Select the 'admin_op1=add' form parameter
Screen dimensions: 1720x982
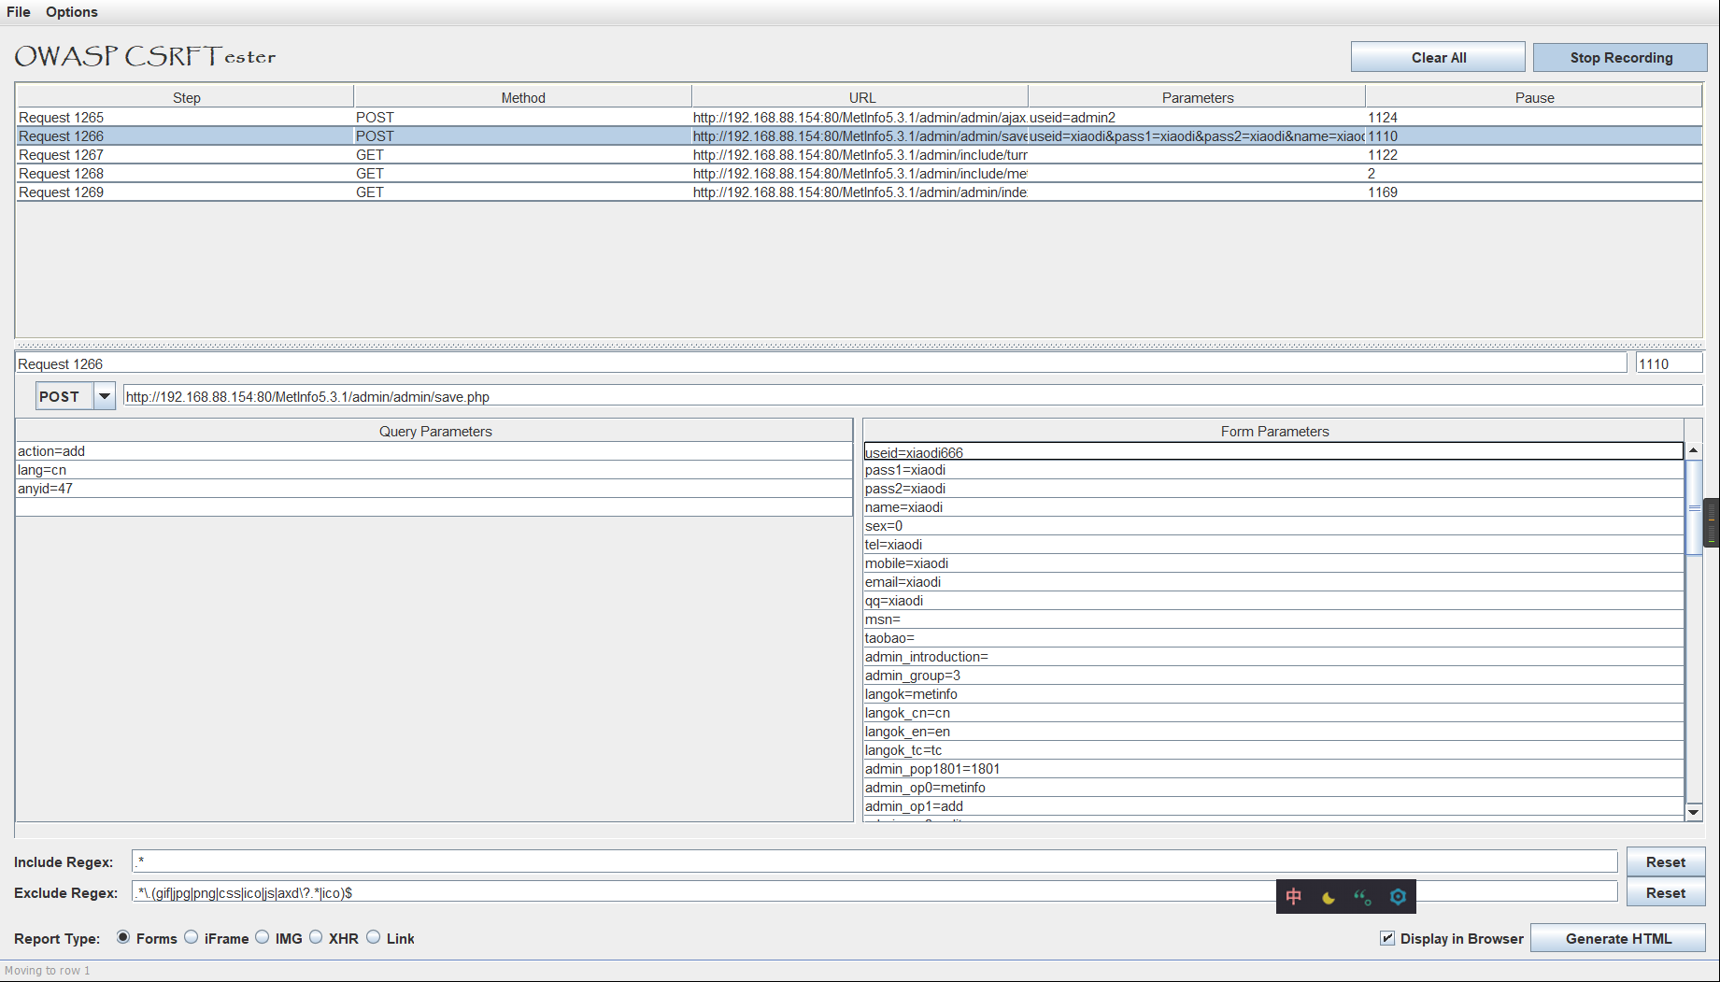click(1273, 806)
